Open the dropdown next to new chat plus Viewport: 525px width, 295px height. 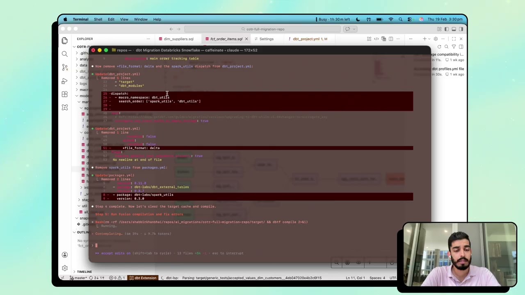(x=429, y=39)
